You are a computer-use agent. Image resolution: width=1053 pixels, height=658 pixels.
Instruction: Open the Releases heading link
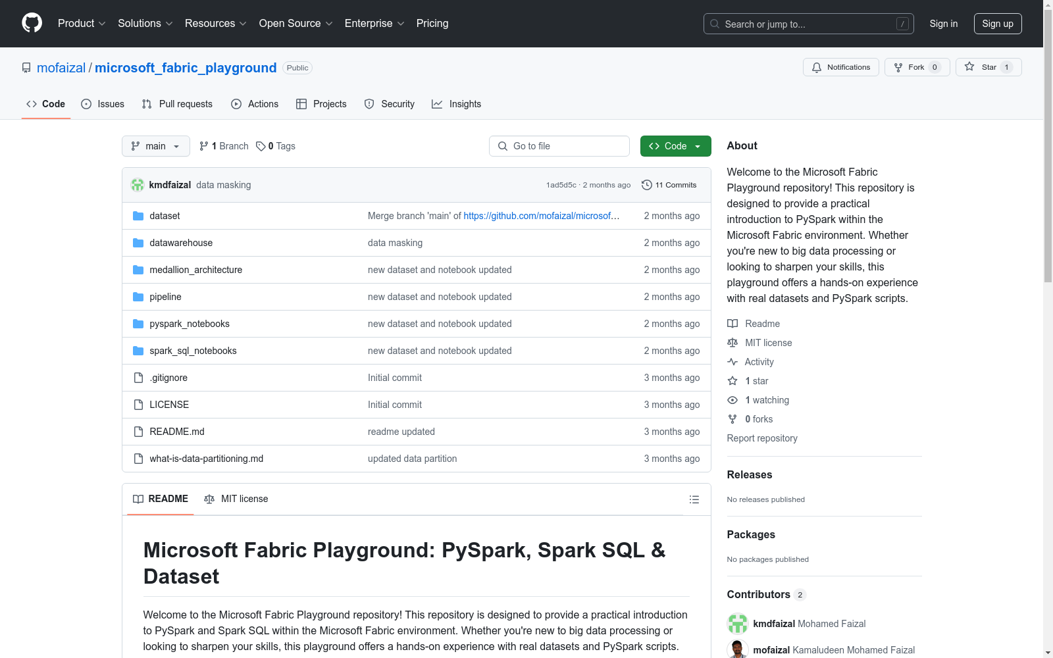click(750, 474)
